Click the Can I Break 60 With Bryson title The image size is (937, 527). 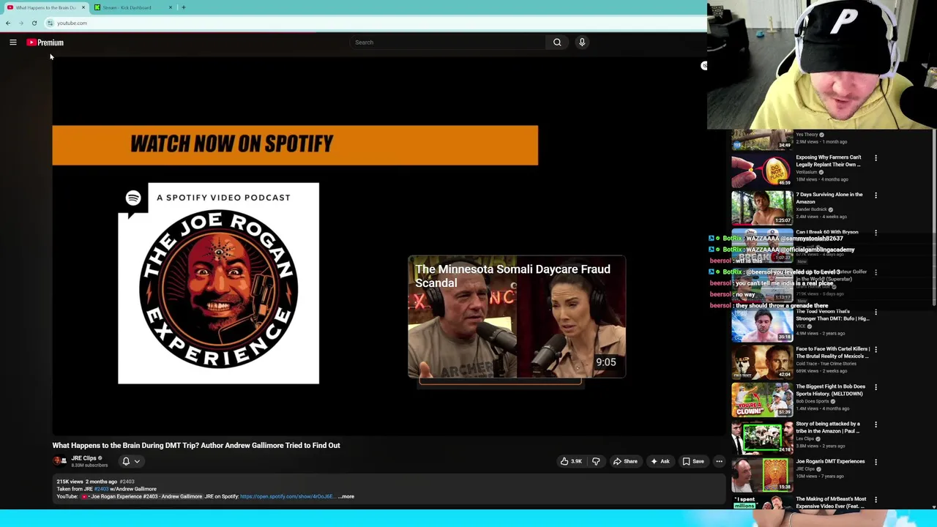[x=827, y=232]
